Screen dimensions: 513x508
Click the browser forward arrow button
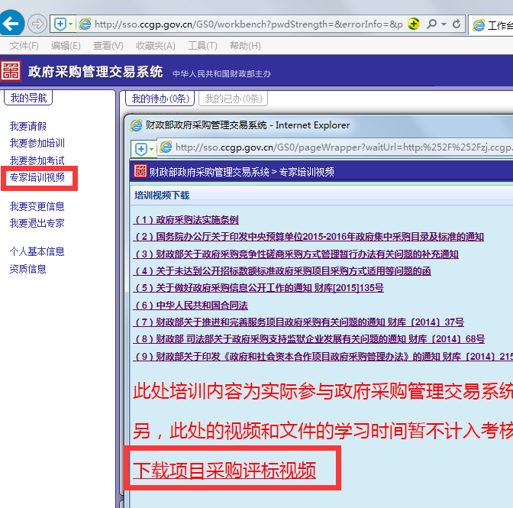click(37, 24)
